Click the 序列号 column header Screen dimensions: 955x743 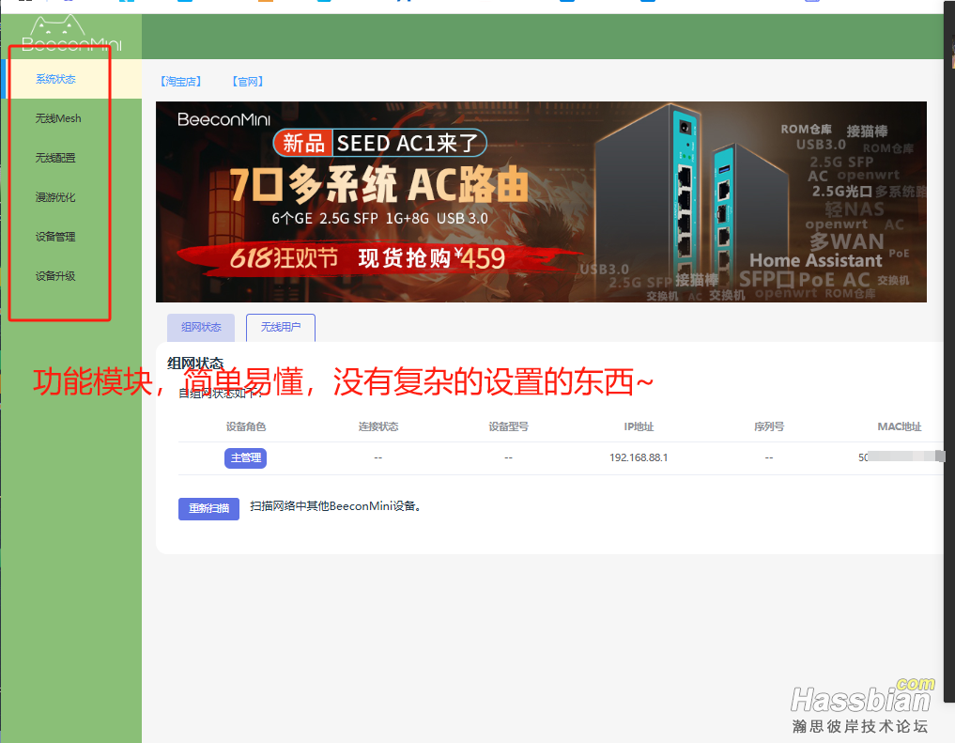pyautogui.click(x=769, y=427)
